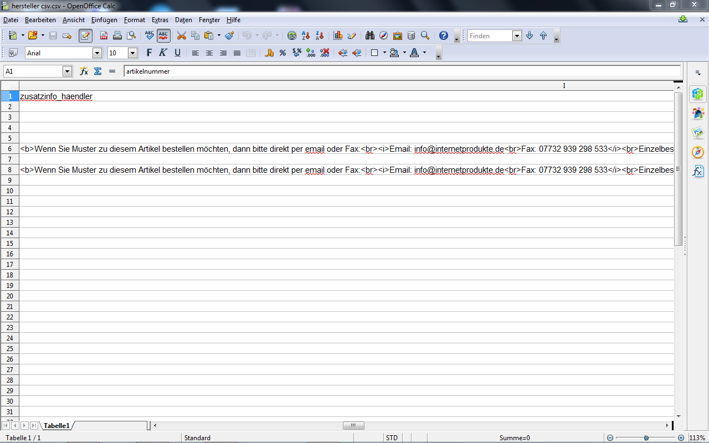The height and width of the screenshot is (443, 709).
Task: Open Find & Replace binoculars icon
Action: click(x=370, y=35)
